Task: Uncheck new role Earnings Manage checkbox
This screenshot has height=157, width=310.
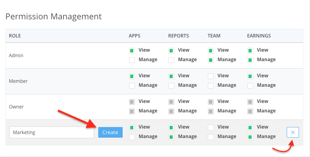Action: point(250,137)
